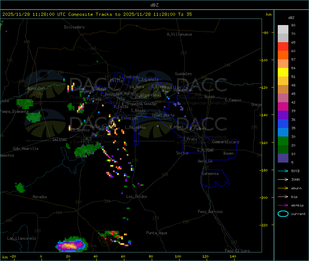Click the L_Malvinas place label
The image size is (309, 261).
point(135,127)
